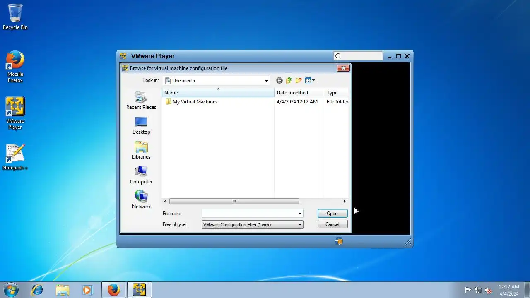The image size is (530, 298).
Task: Click the VMware Player status bar devices icon
Action: point(339,241)
